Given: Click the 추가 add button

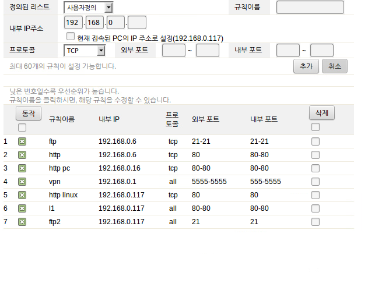Looking at the screenshot, I should pyautogui.click(x=306, y=66).
